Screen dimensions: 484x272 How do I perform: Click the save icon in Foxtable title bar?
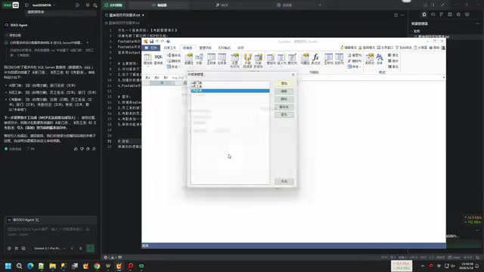point(151,42)
